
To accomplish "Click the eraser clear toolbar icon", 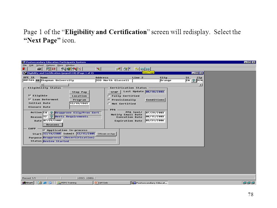I will coord(98,69).
